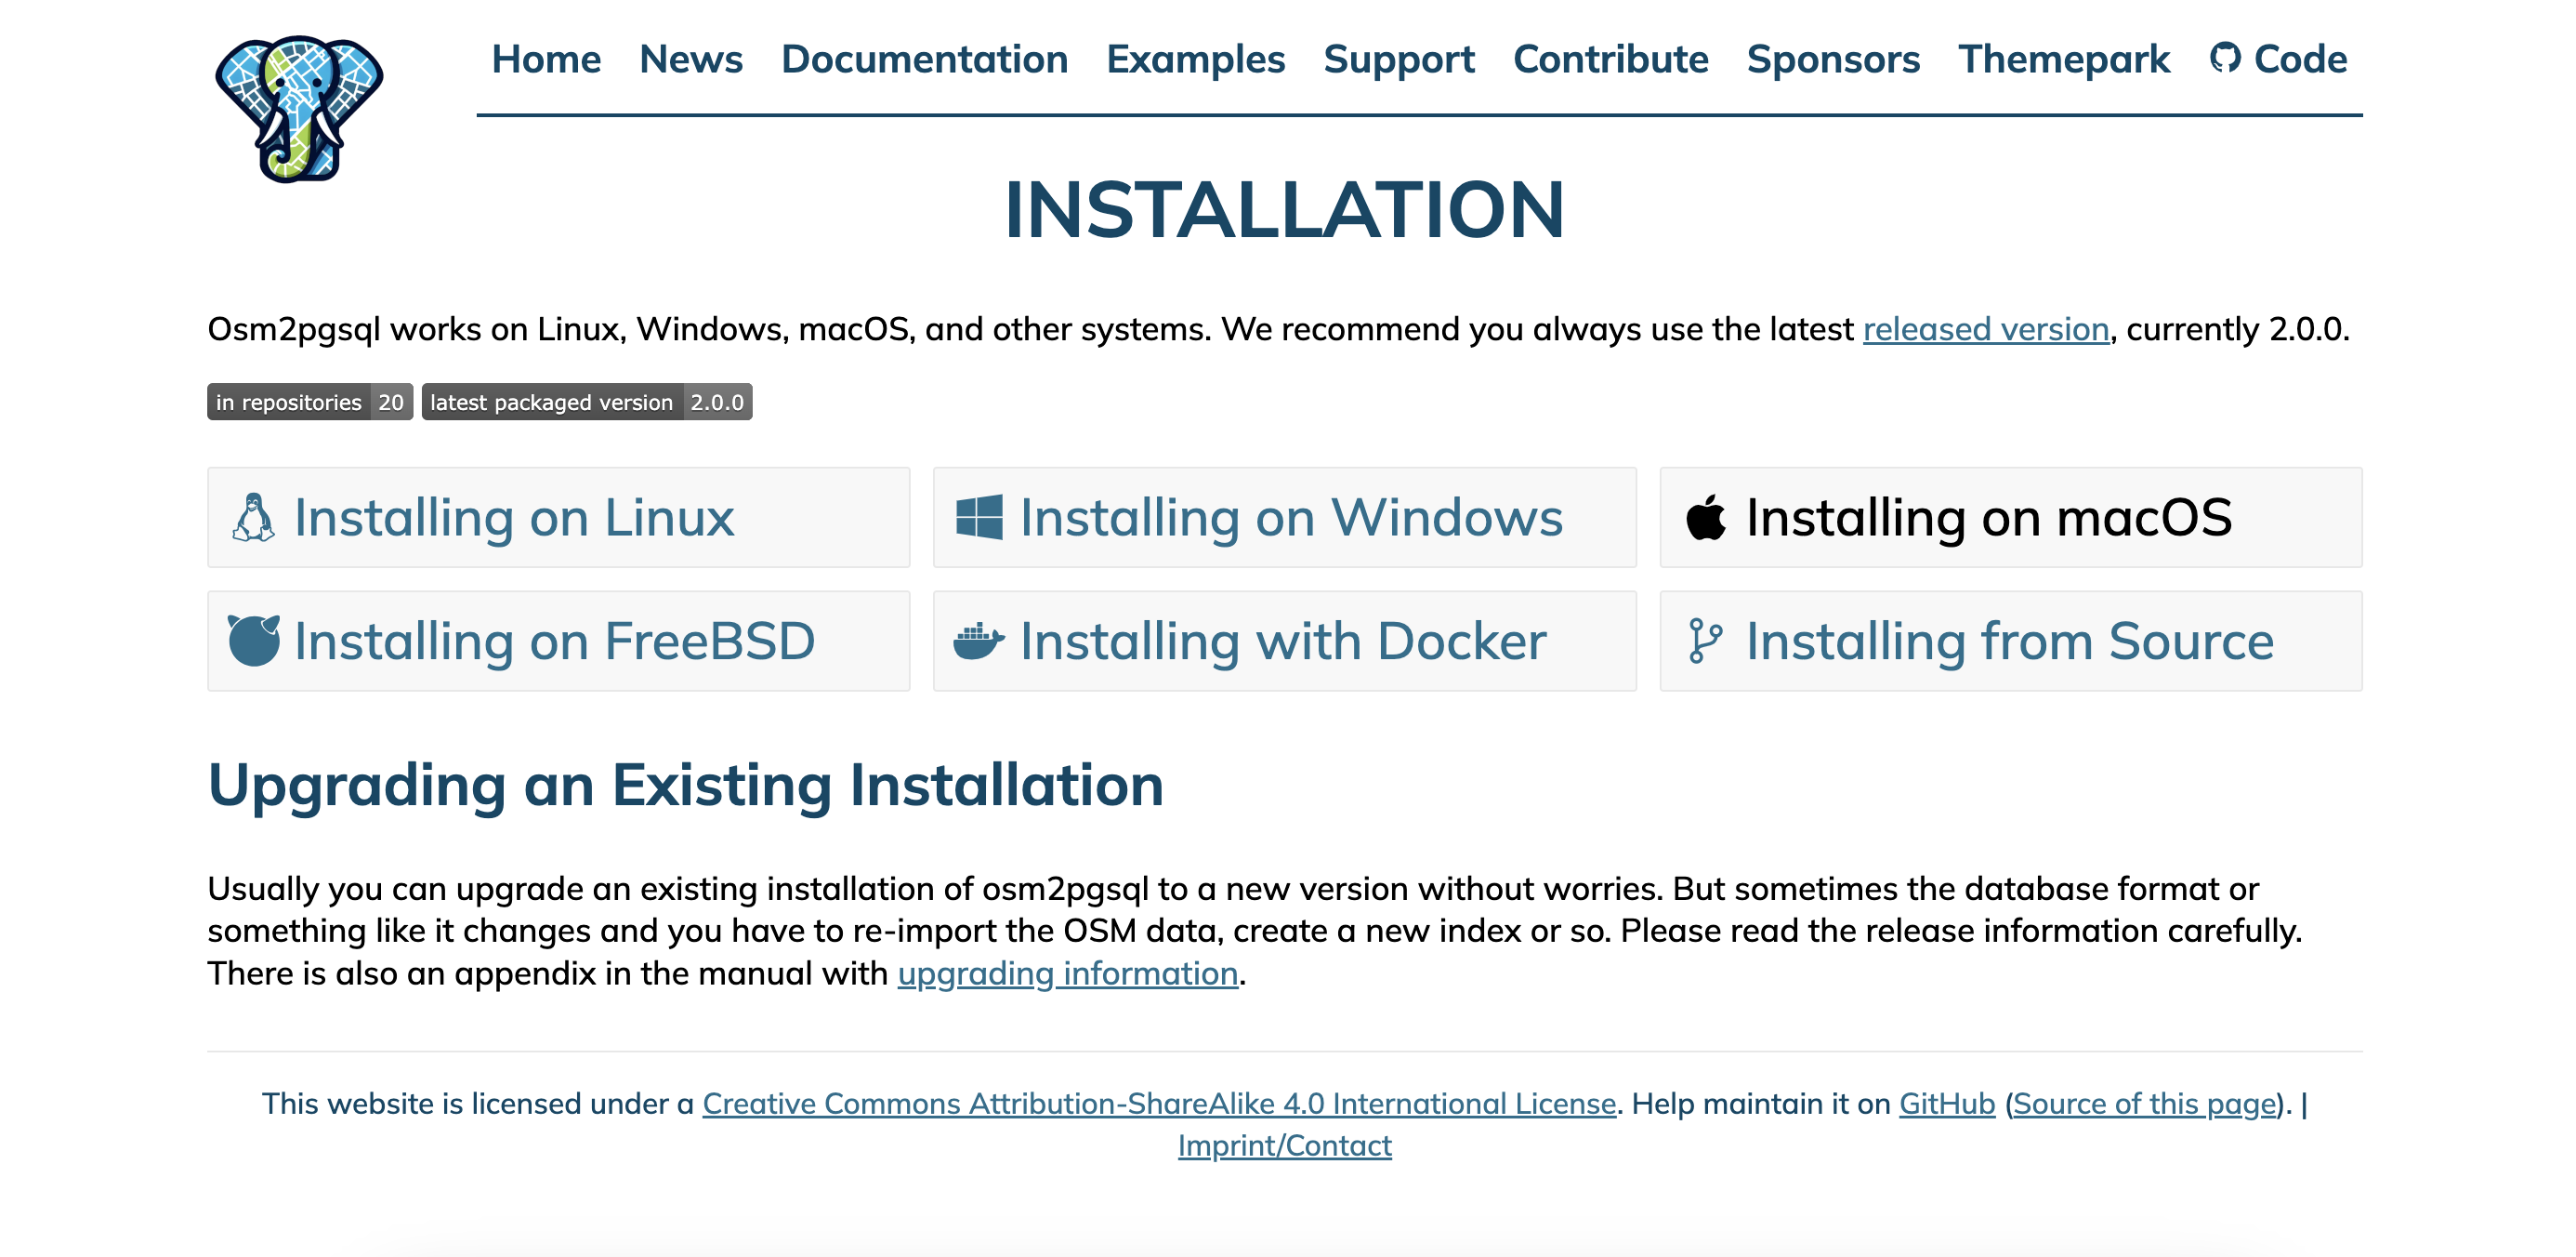Click the osm2pgsql elephant logo

(x=298, y=108)
